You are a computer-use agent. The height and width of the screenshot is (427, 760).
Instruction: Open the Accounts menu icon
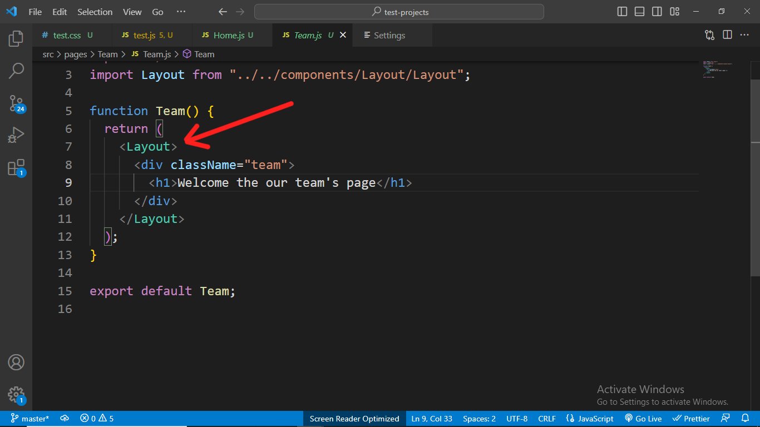coord(16,363)
